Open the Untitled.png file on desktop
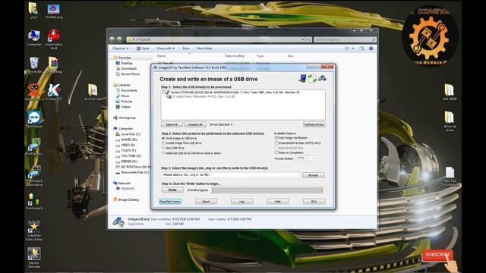This screenshot has width=486, height=273. point(54,11)
